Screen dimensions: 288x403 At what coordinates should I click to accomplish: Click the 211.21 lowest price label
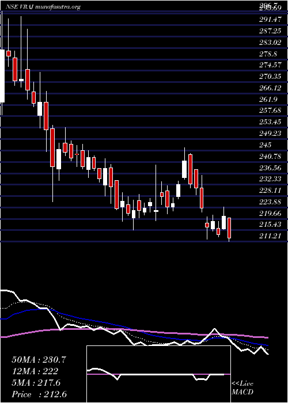coord(270,236)
